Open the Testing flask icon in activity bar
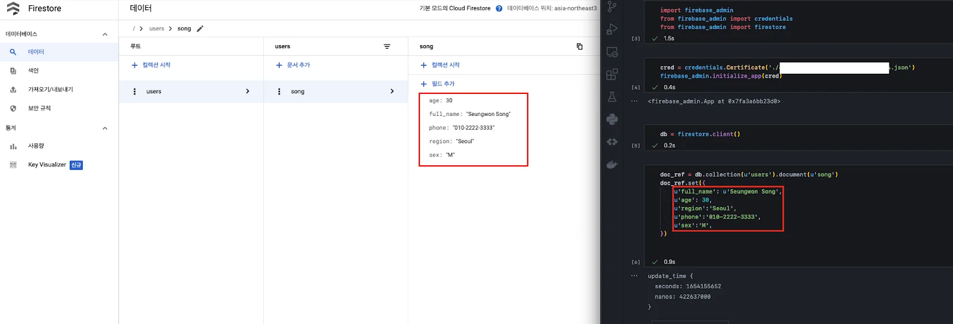 point(612,97)
